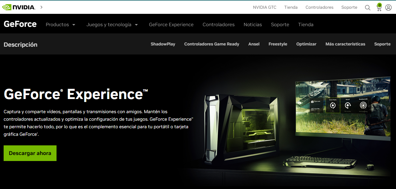Go to Tienda in top bar
The width and height of the screenshot is (396, 189).
coord(291,7)
